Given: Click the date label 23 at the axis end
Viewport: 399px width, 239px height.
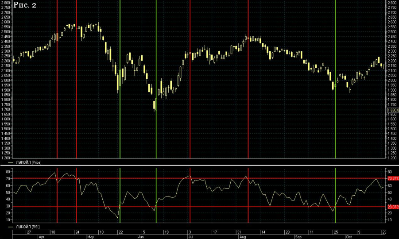Looking at the screenshot, I should 384,232.
